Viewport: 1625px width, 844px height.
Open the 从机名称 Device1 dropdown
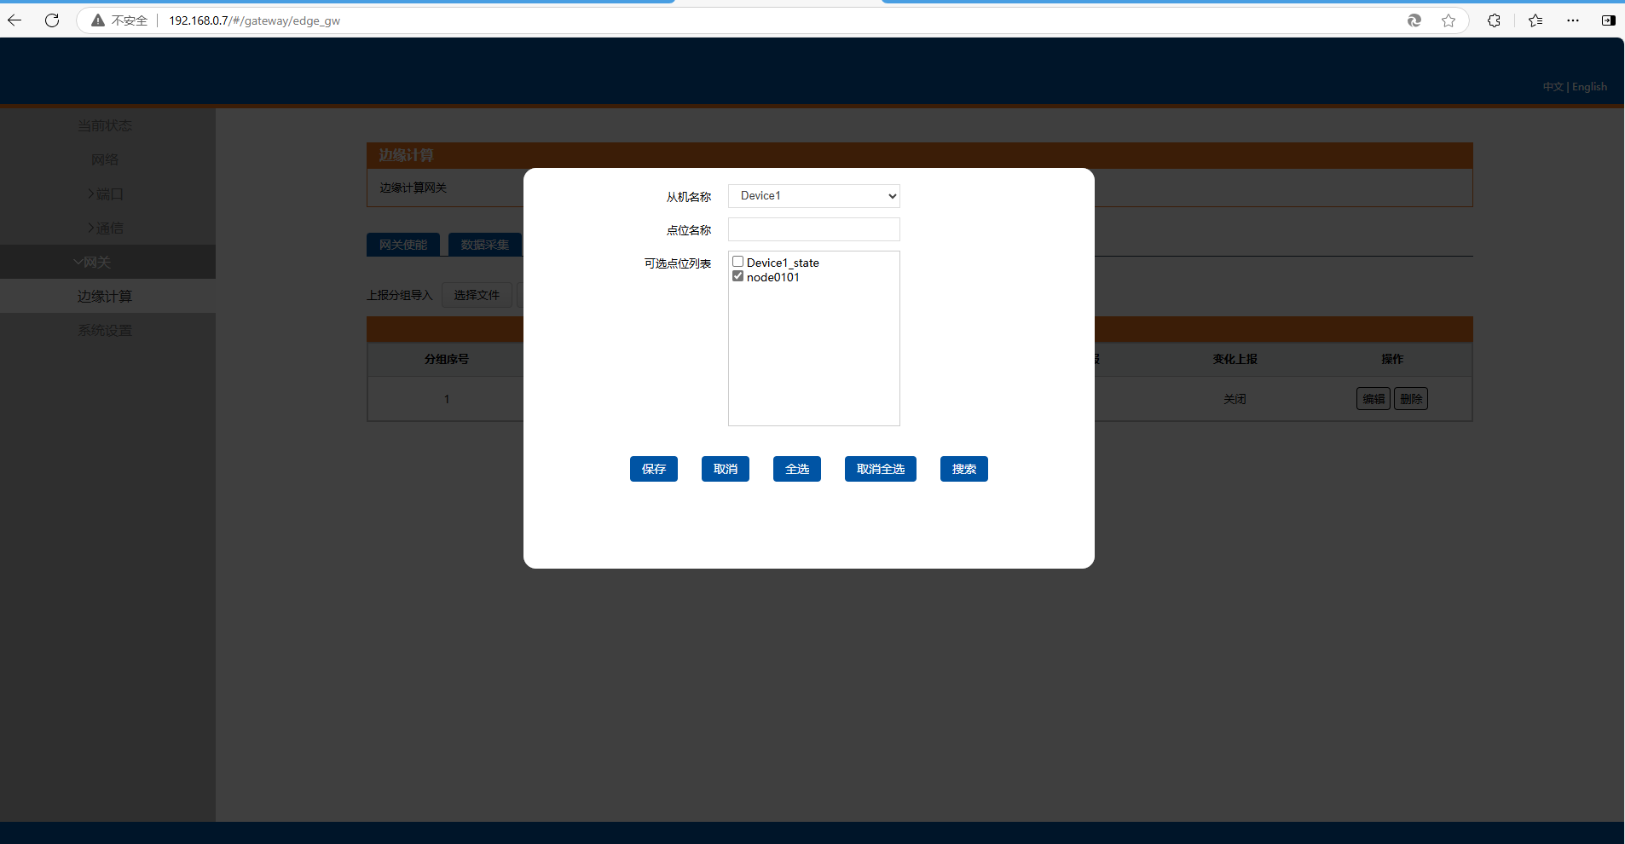(814, 196)
